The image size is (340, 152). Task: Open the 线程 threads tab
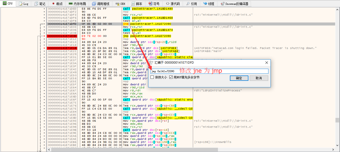[209, 4]
